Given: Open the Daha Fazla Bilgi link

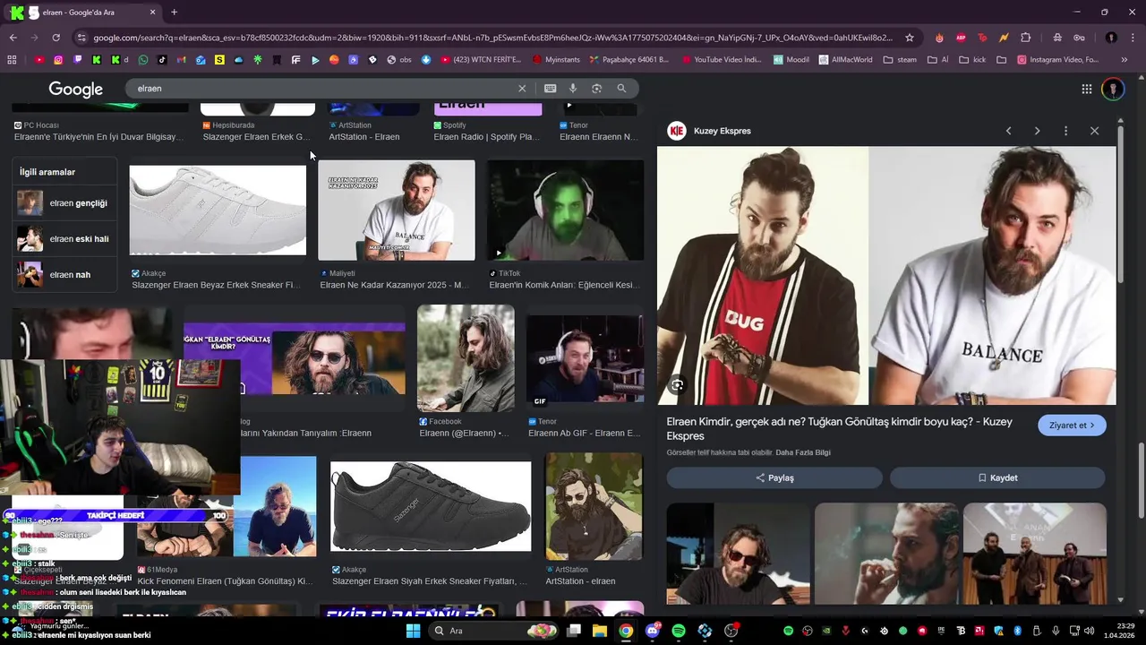Looking at the screenshot, I should point(803,452).
